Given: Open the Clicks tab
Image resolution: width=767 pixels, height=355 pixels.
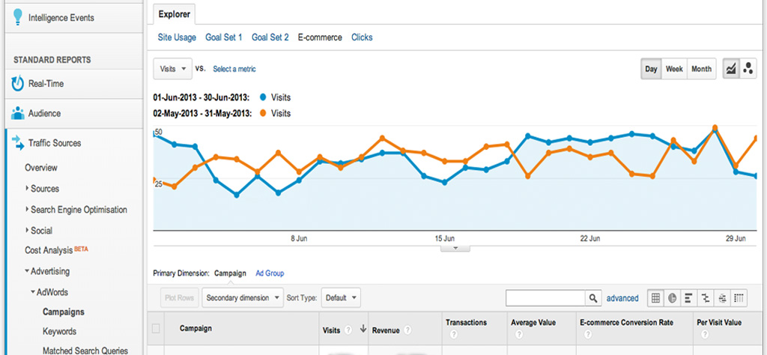Looking at the screenshot, I should [x=362, y=37].
